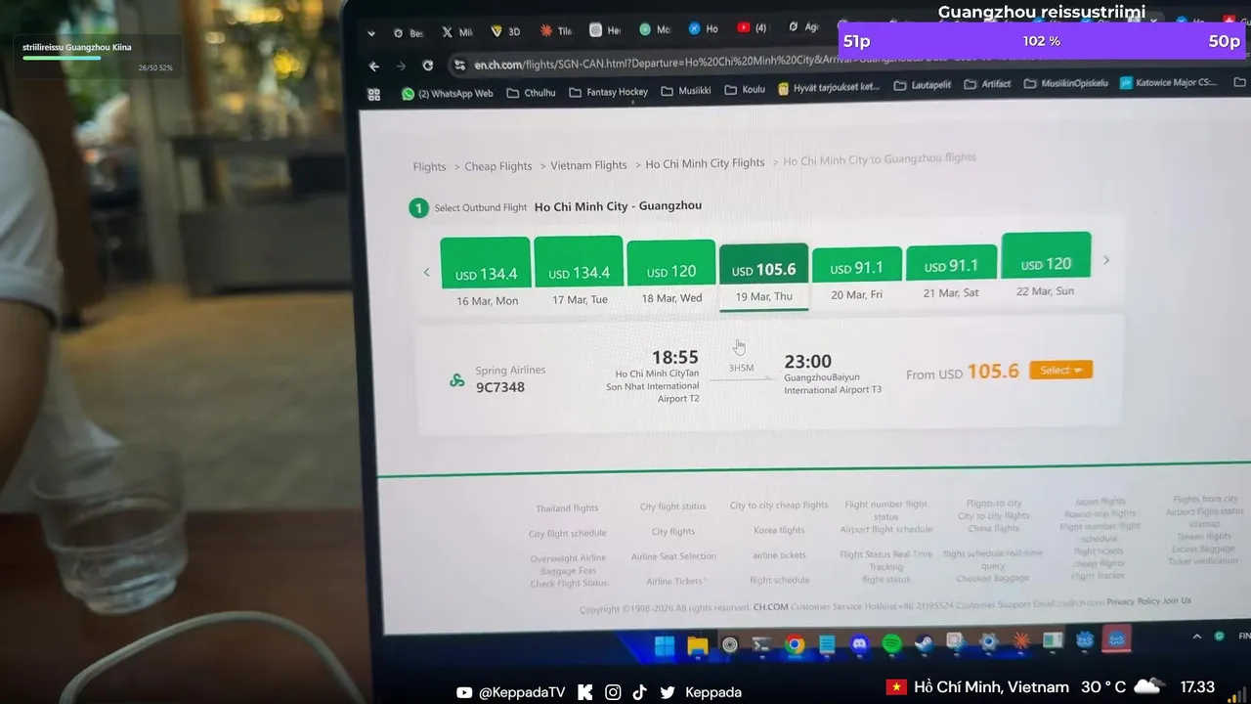Open the Fantasy Hockey bookmark folder
Viewport: 1251px width, 704px height.
[x=608, y=92]
